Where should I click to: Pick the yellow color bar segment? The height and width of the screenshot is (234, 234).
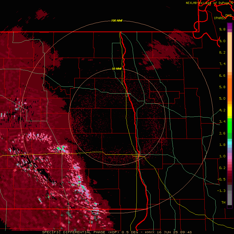click(x=230, y=111)
